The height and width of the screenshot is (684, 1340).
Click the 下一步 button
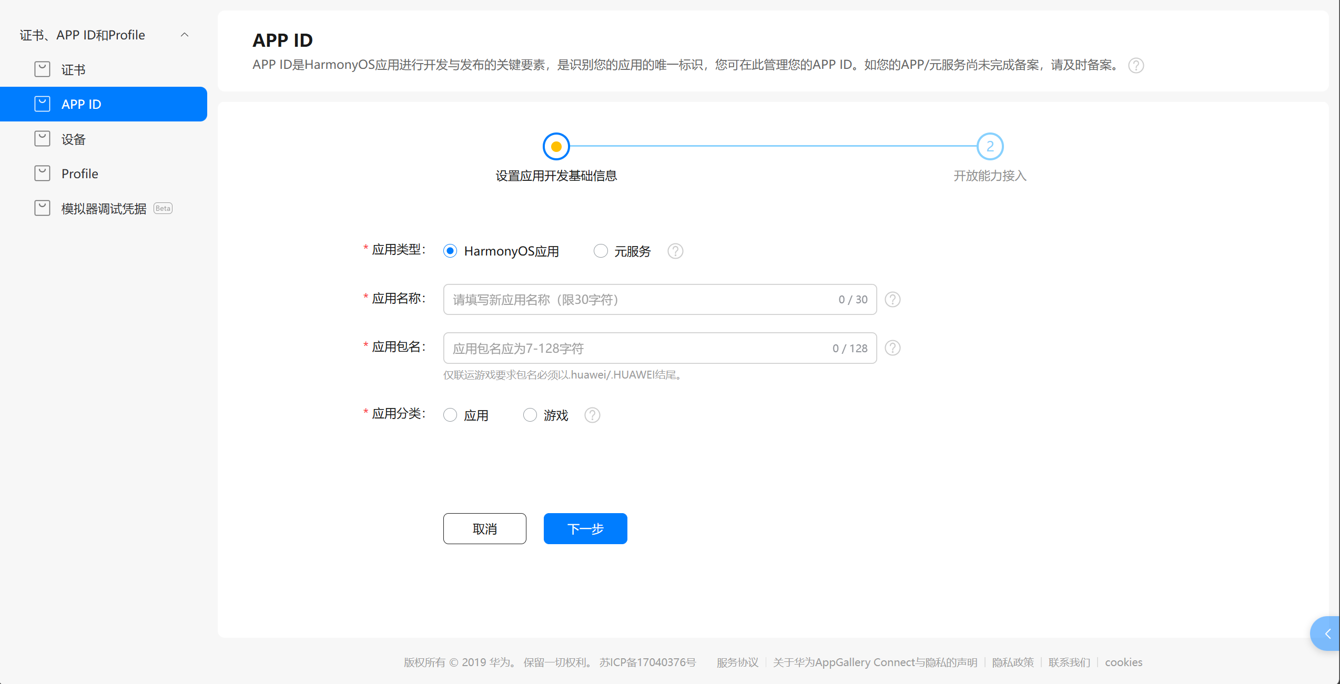[585, 528]
